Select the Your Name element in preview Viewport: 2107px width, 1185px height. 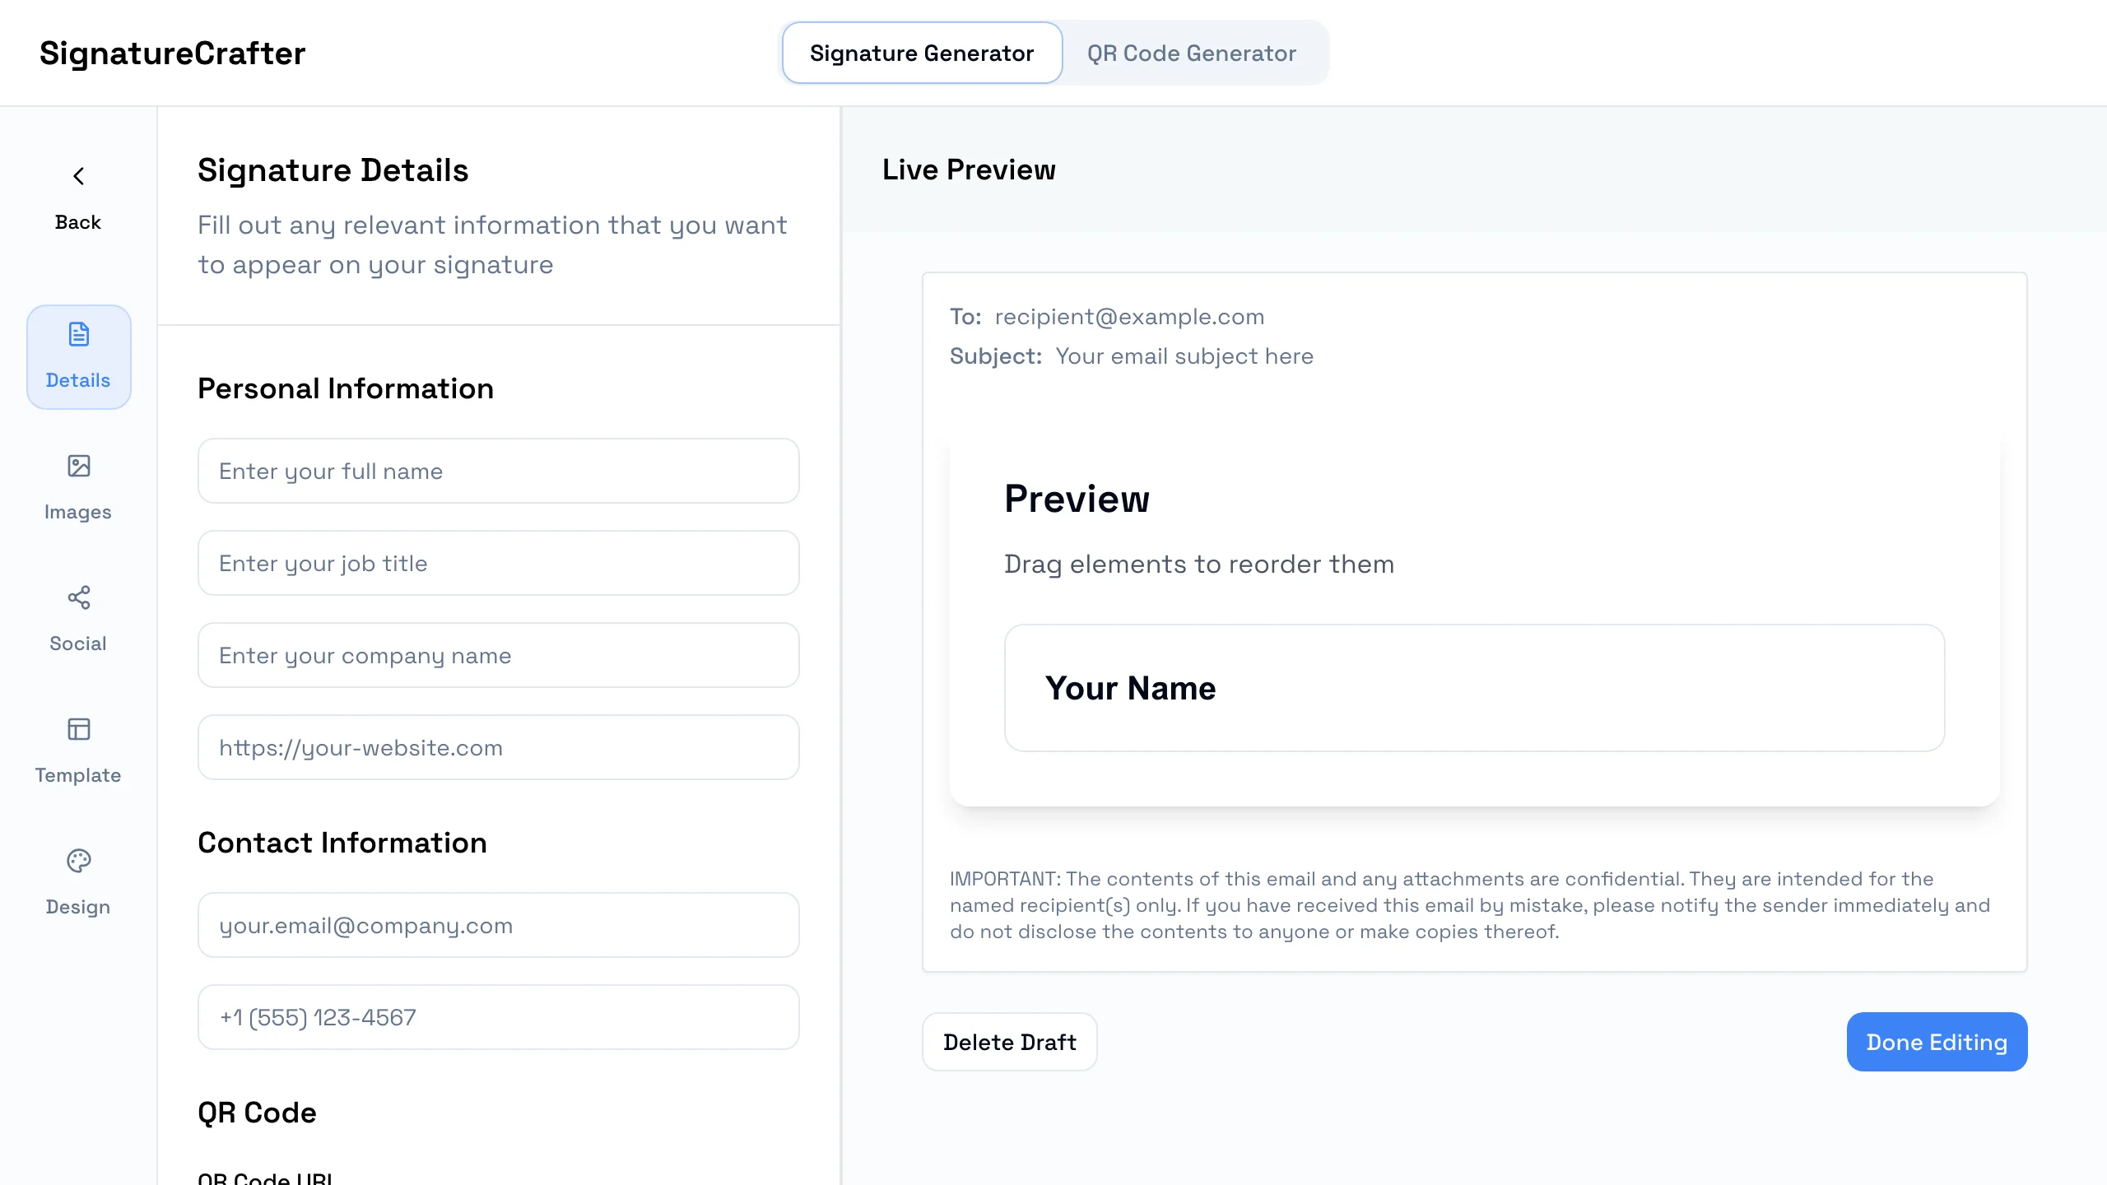pos(1473,688)
